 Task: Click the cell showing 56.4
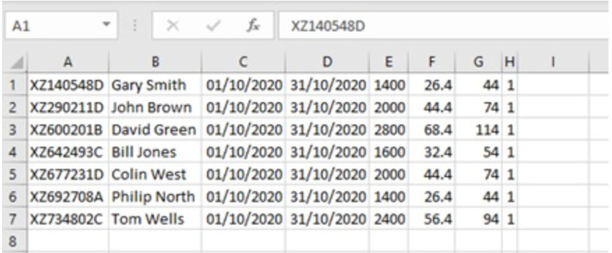(x=431, y=219)
